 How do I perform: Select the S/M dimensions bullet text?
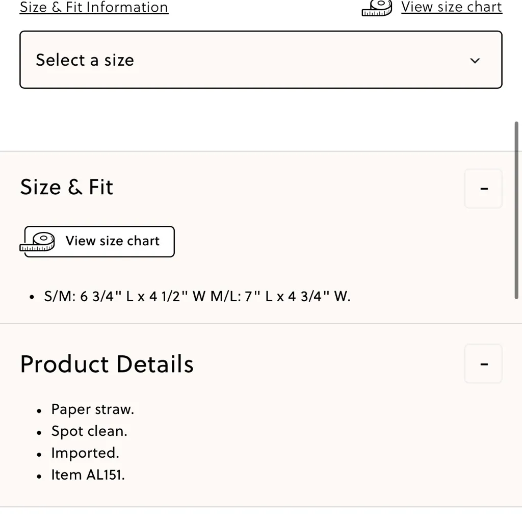[197, 296]
